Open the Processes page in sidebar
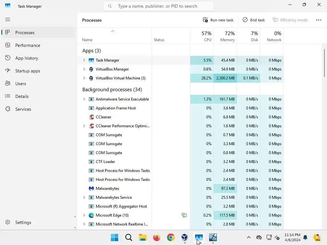This screenshot has height=245, width=327. (38, 33)
